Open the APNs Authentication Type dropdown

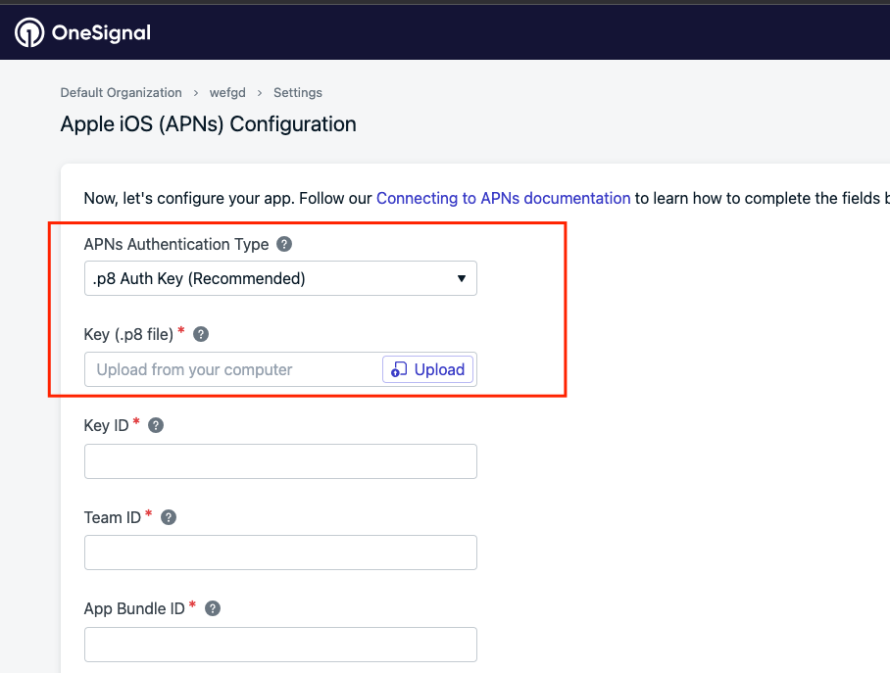pos(280,278)
